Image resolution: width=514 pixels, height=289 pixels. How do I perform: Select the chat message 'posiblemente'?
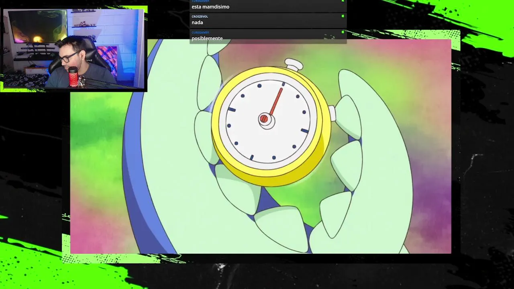click(207, 39)
